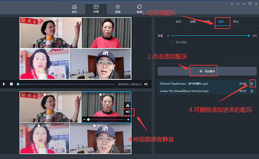Toggle the preview player volume speaker
This screenshot has width=259, height=159.
coord(146,84)
